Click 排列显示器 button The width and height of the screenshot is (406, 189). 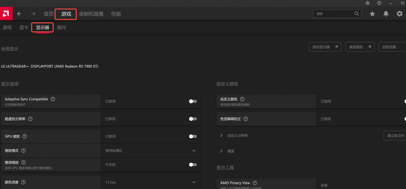325,47
